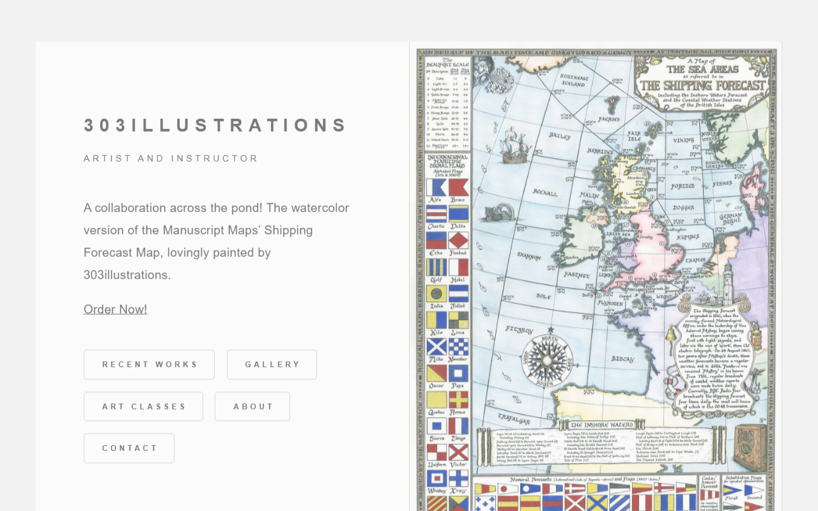Viewport: 818px width, 511px height.
Task: Click the collaboration description paragraph
Action: [x=217, y=241]
